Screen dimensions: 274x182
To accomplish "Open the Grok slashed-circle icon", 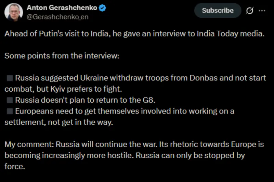I will [250, 11].
